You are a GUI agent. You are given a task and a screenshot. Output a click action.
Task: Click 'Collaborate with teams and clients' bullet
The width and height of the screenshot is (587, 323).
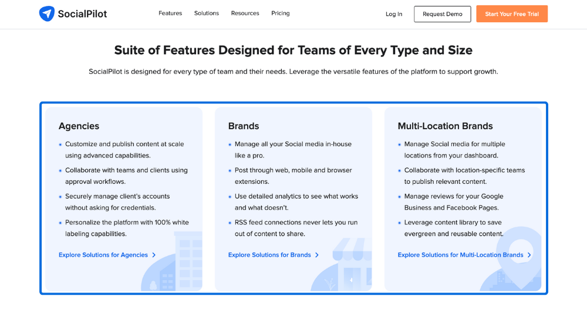click(127, 176)
